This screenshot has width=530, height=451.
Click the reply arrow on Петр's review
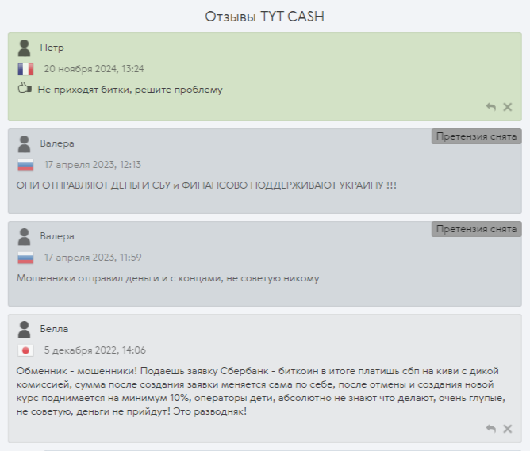click(491, 107)
